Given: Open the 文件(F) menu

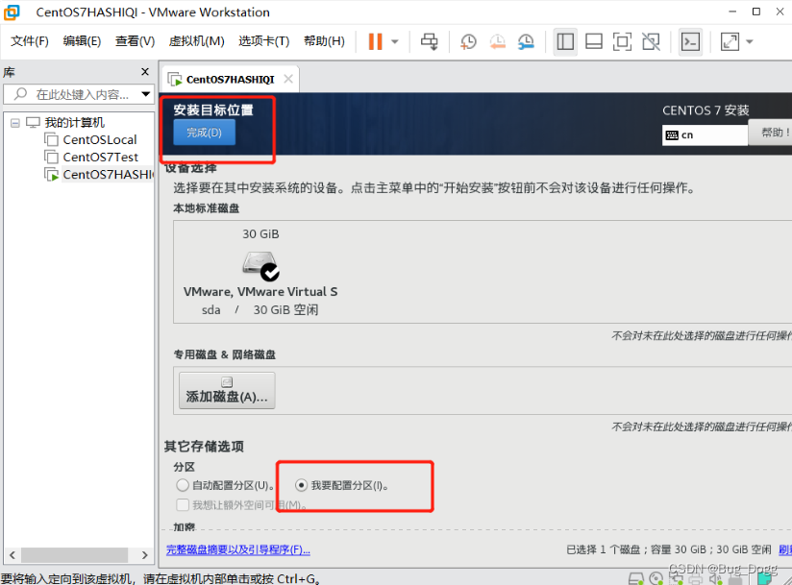Looking at the screenshot, I should click(x=30, y=41).
